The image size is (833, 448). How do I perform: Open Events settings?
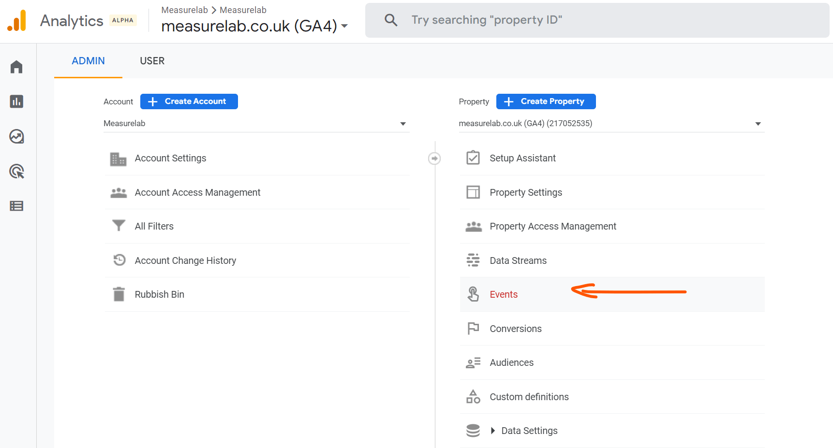(504, 294)
